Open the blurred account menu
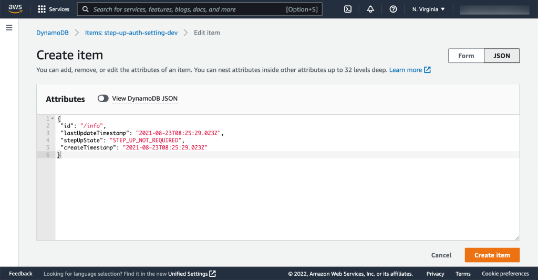538x280 pixels. pyautogui.click(x=494, y=9)
